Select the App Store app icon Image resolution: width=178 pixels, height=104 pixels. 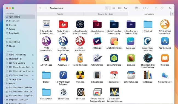pyautogui.click(x=165, y=41)
